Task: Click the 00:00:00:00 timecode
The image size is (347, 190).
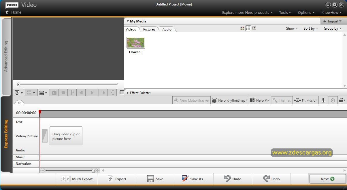Action: click(x=26, y=113)
